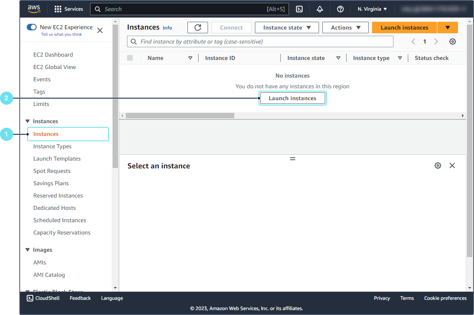
Task: Open the N. Virginia region selector
Action: [372, 9]
